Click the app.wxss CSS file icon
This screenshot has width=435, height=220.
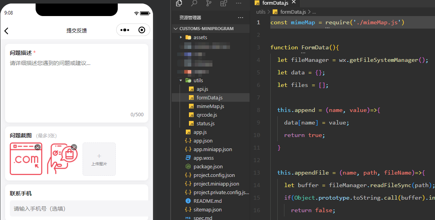click(188, 158)
